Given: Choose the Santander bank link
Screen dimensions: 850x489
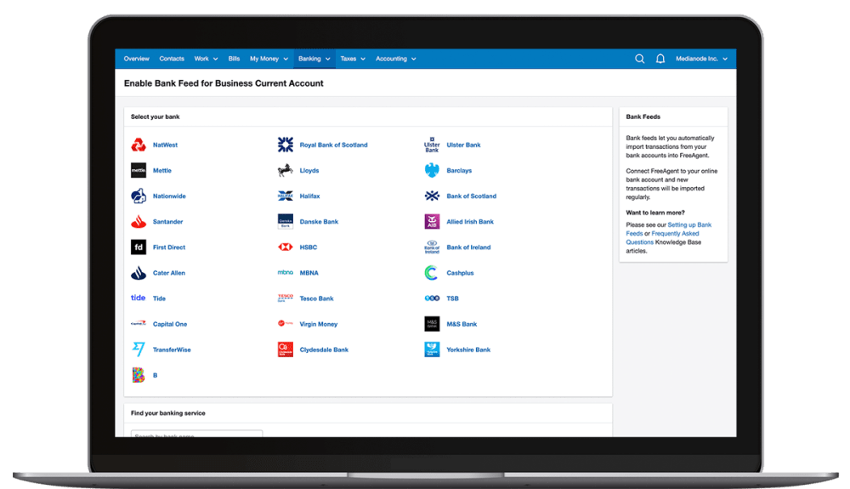Looking at the screenshot, I should (168, 222).
